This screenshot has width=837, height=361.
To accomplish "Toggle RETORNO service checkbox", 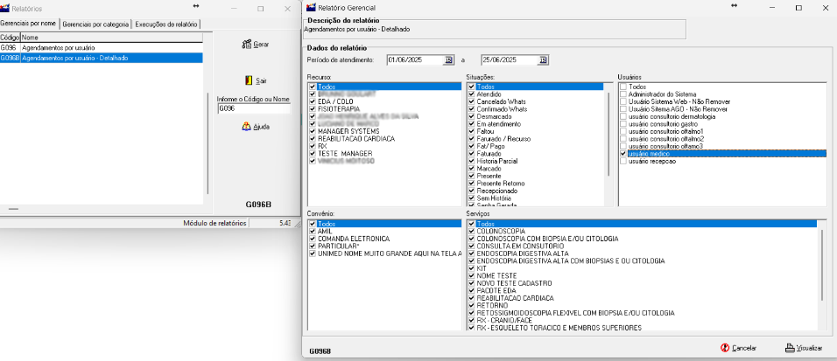I will (x=471, y=305).
